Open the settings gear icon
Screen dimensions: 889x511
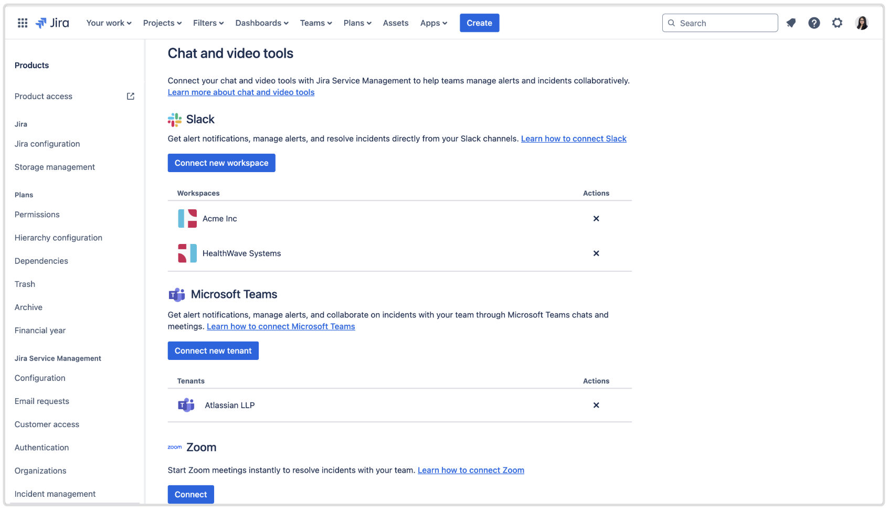(x=837, y=23)
